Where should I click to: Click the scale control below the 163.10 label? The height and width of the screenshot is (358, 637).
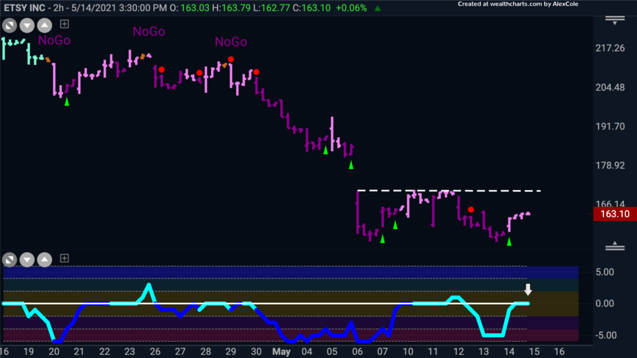tap(613, 247)
